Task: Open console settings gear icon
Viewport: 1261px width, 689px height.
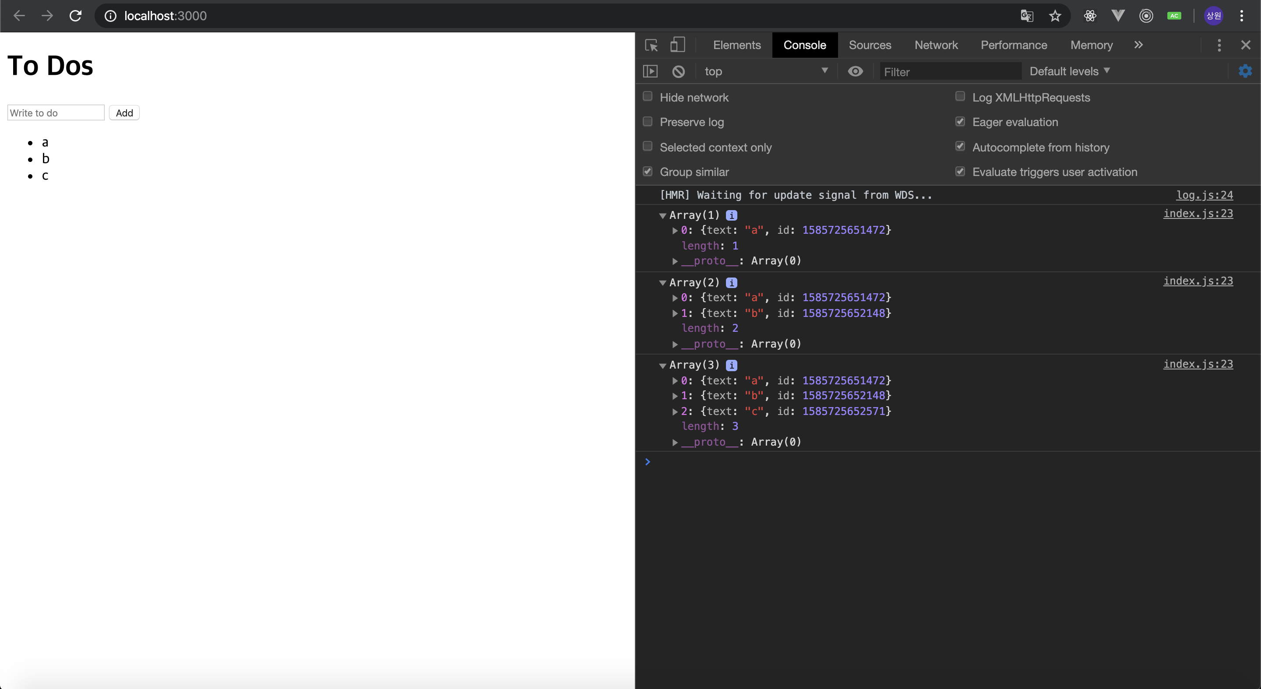Action: coord(1245,71)
